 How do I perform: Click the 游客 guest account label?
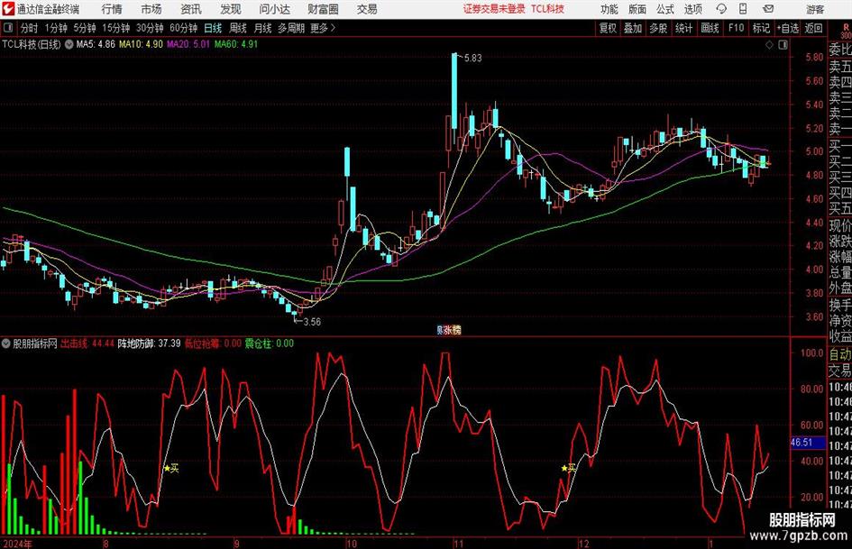pyautogui.click(x=815, y=9)
